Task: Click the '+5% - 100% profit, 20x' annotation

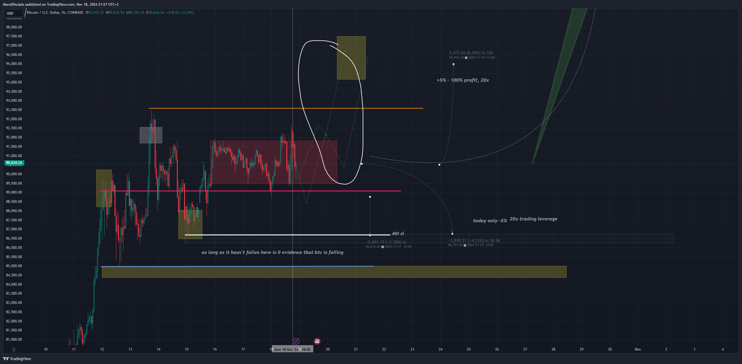Action: (463, 80)
